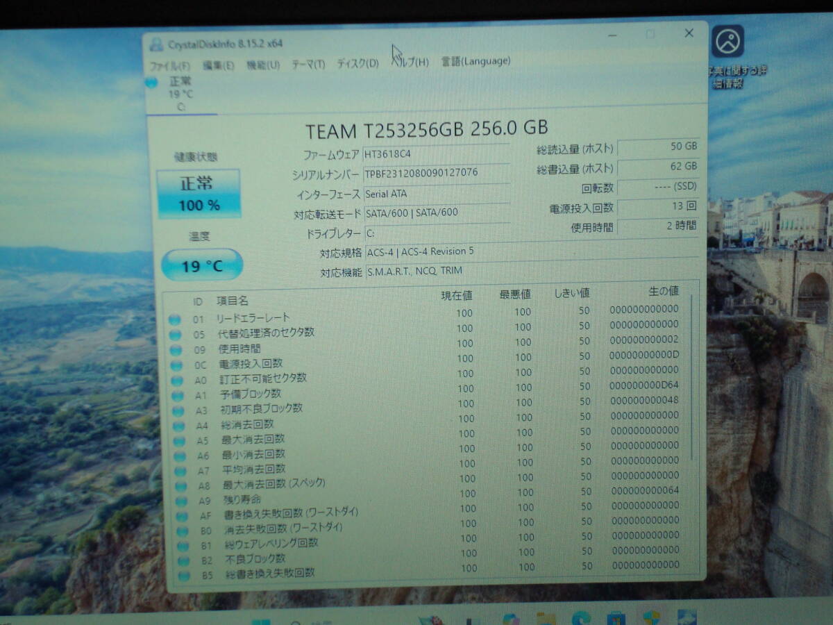
Task: Click the 使用時間 value 2 時間
Action: pos(657,226)
